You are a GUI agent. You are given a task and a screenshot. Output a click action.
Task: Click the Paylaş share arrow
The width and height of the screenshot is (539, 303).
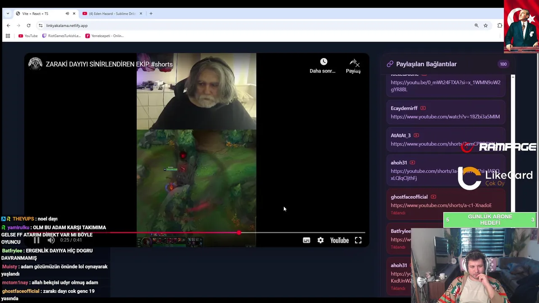(x=353, y=62)
